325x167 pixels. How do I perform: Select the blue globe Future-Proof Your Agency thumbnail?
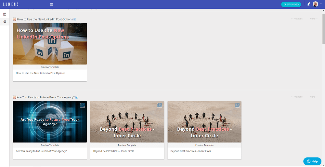point(50,122)
